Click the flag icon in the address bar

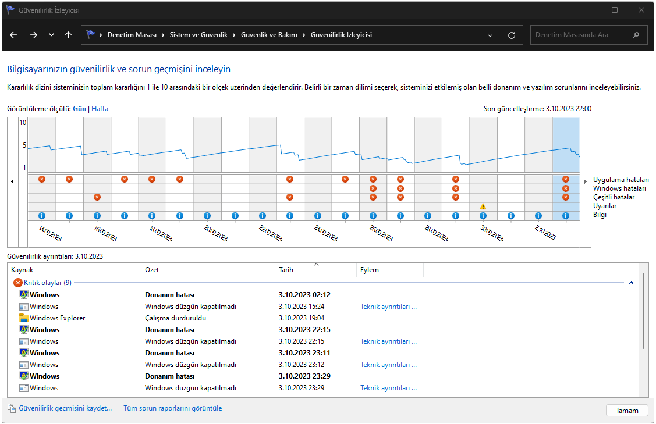click(90, 35)
